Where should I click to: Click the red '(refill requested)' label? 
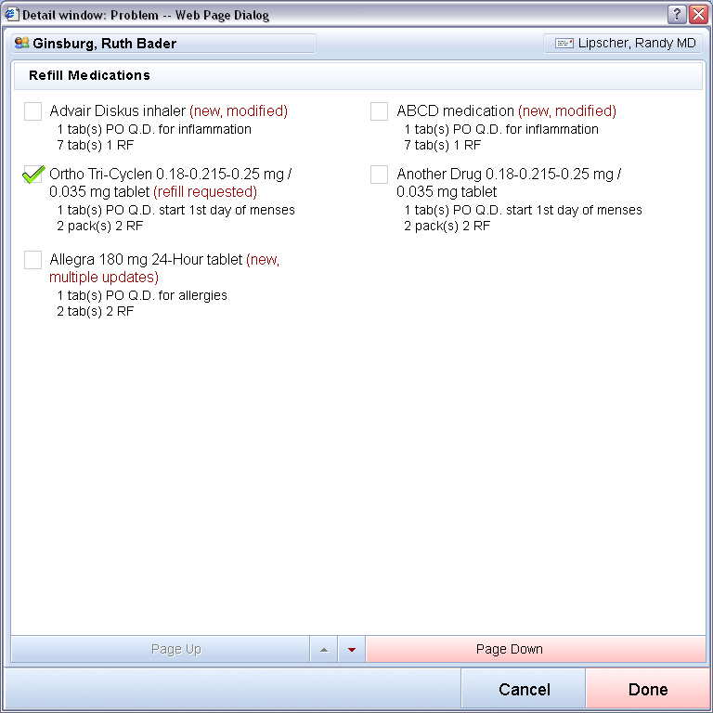coord(205,192)
